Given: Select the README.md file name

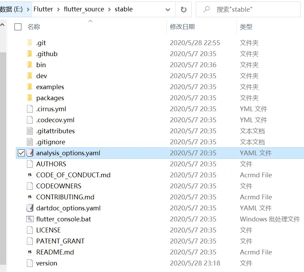Looking at the screenshot, I should coord(55,252).
